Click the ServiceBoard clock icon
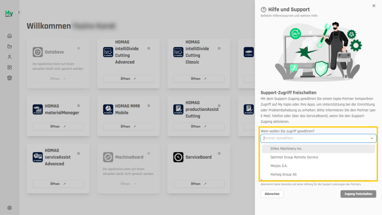The height and width of the screenshot is (215, 382). [x=178, y=157]
